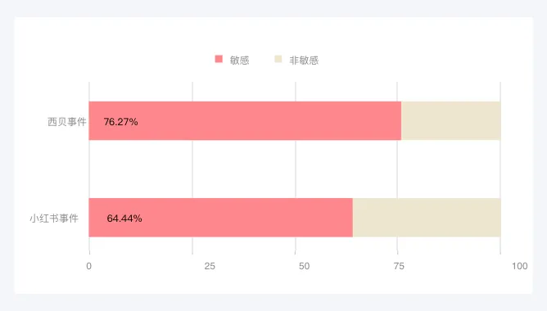The width and height of the screenshot is (547, 311).
Task: Click the 50 gridline between the two bars
Action: coord(296,169)
